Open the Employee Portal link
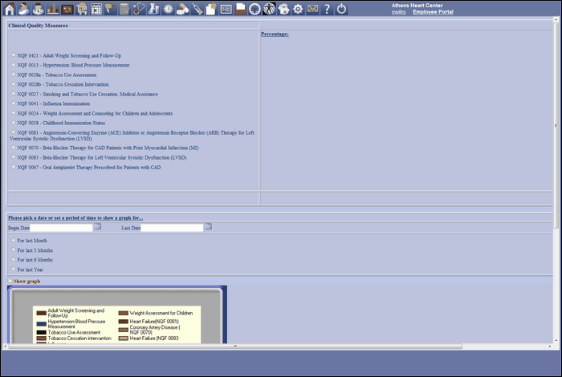This screenshot has height=377, width=562. click(x=433, y=12)
